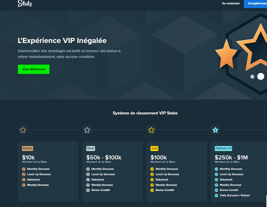Image resolution: width=267 pixels, height=207 pixels.
Task: Click the Gold star rank icon
Action: (151, 130)
